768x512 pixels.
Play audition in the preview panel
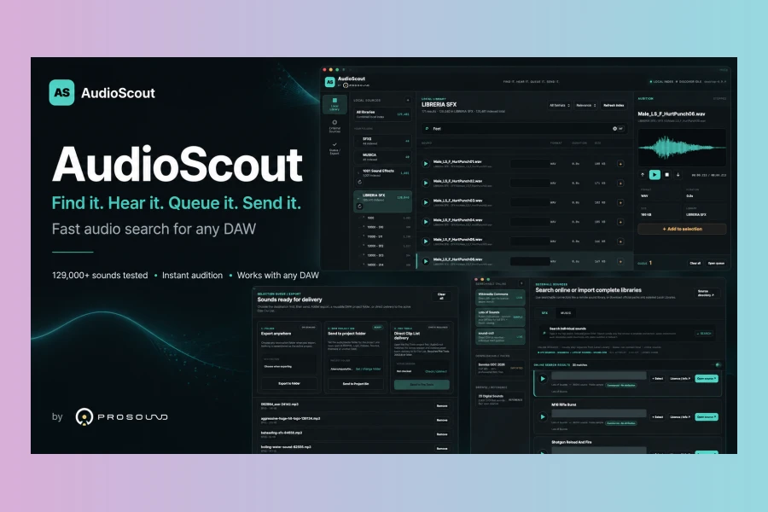click(x=655, y=174)
